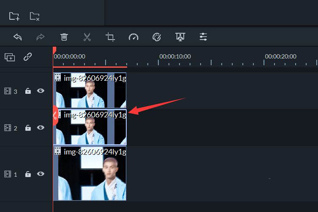Hide video track 1 with eye icon
318x212 pixels.
41,174
